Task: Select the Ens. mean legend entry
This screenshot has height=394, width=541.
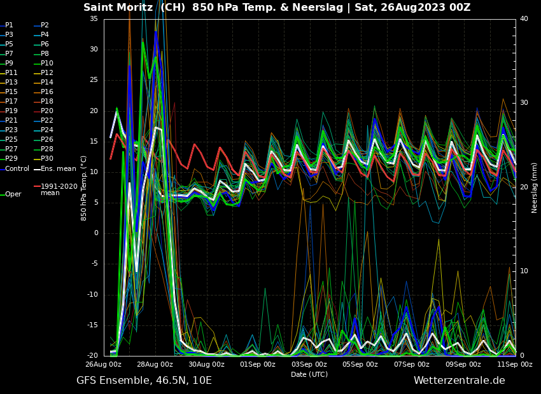Action: point(58,168)
